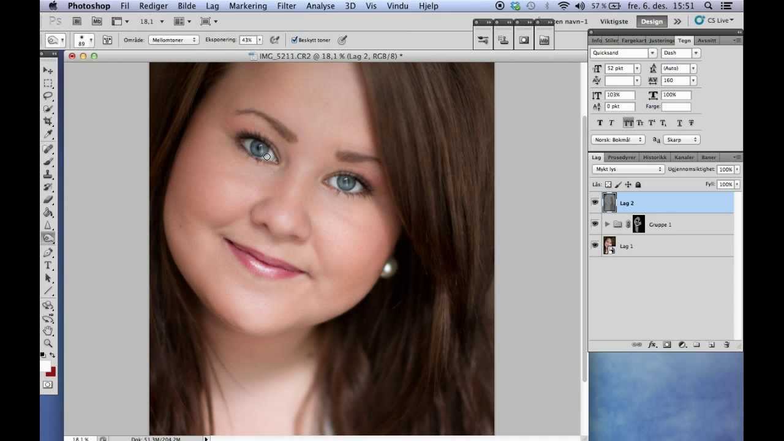
Task: Select the Move tool
Action: [x=48, y=70]
